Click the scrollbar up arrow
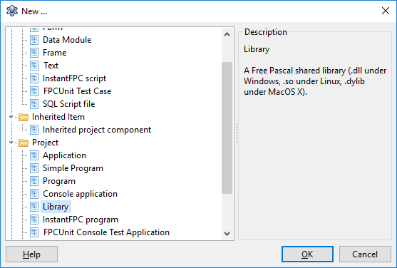Viewport: 397px width, 268px height. coord(227,34)
